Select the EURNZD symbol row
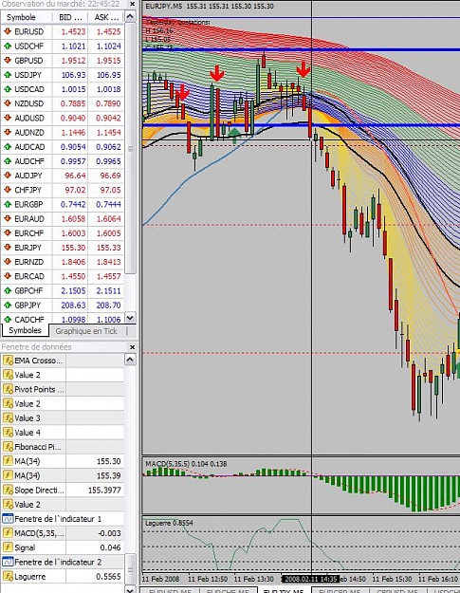 [63, 262]
